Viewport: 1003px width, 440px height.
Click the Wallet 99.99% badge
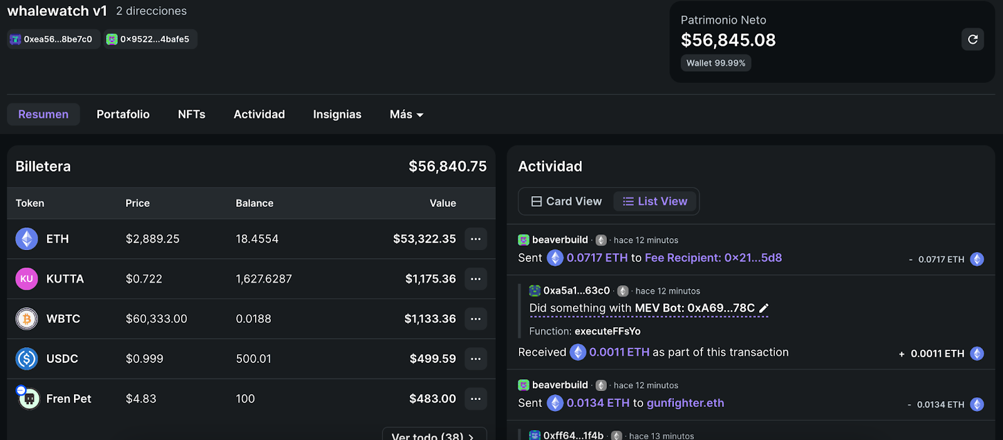click(716, 63)
